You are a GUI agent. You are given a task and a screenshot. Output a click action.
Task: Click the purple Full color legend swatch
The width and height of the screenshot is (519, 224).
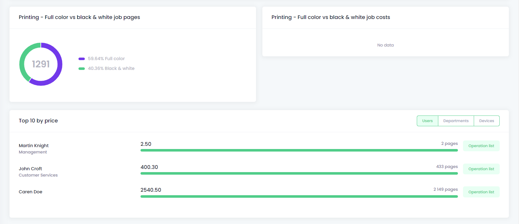[x=82, y=59]
